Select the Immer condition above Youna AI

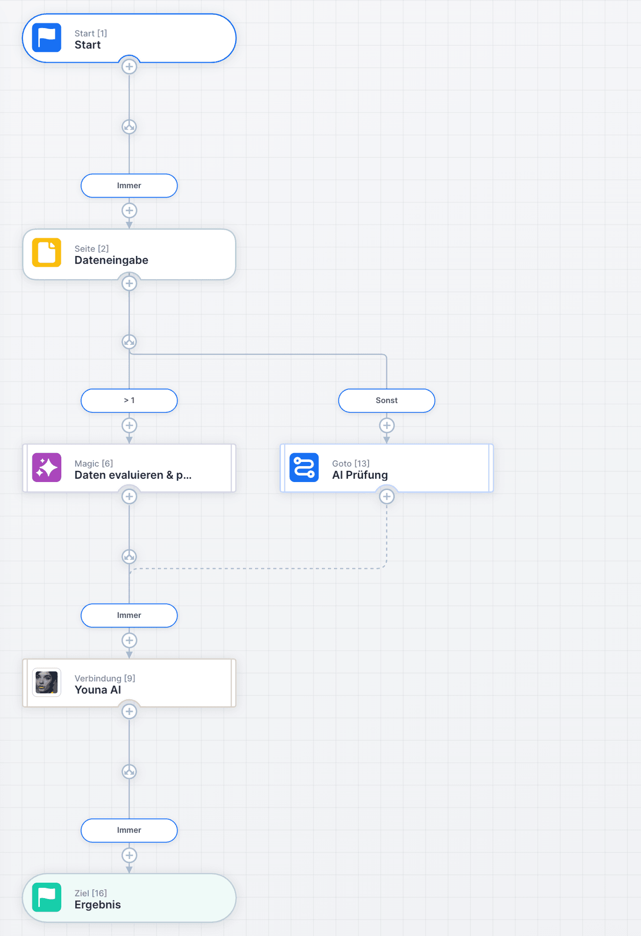click(x=129, y=615)
